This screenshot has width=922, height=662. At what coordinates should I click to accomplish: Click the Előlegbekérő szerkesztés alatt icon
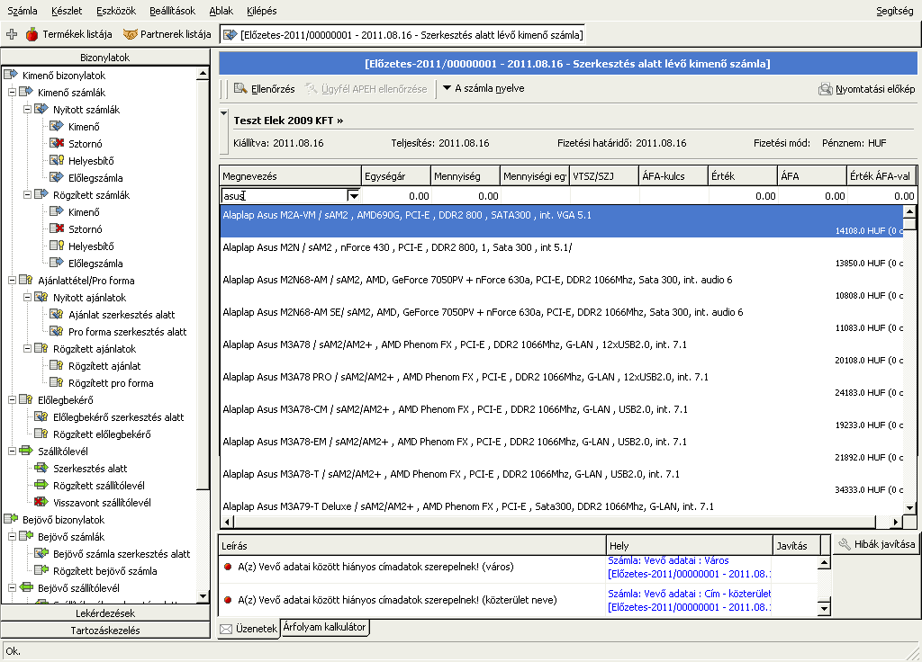pyautogui.click(x=41, y=416)
